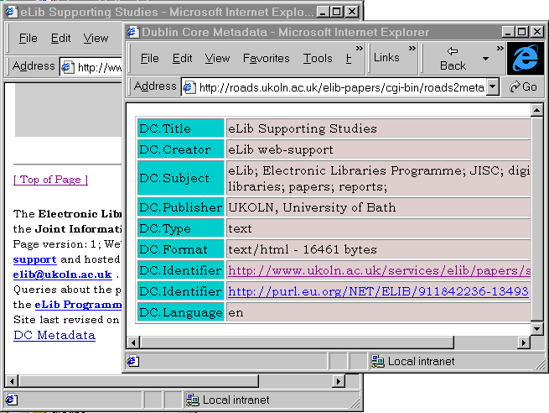Click scroll down arrow in Dublin Core window

536,328
